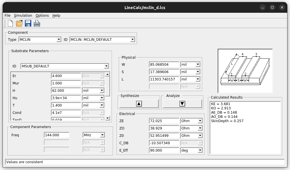Minimize the LineCalc window
Screen dimensions: 290x170
tap(262, 7)
